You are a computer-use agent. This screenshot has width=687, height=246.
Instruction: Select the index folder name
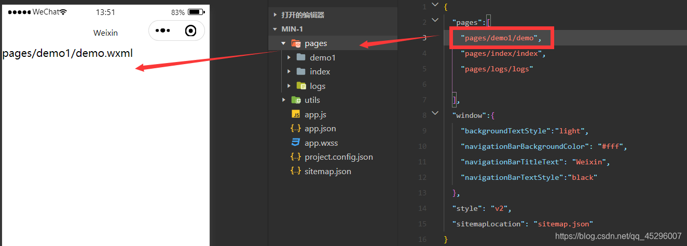(x=320, y=72)
